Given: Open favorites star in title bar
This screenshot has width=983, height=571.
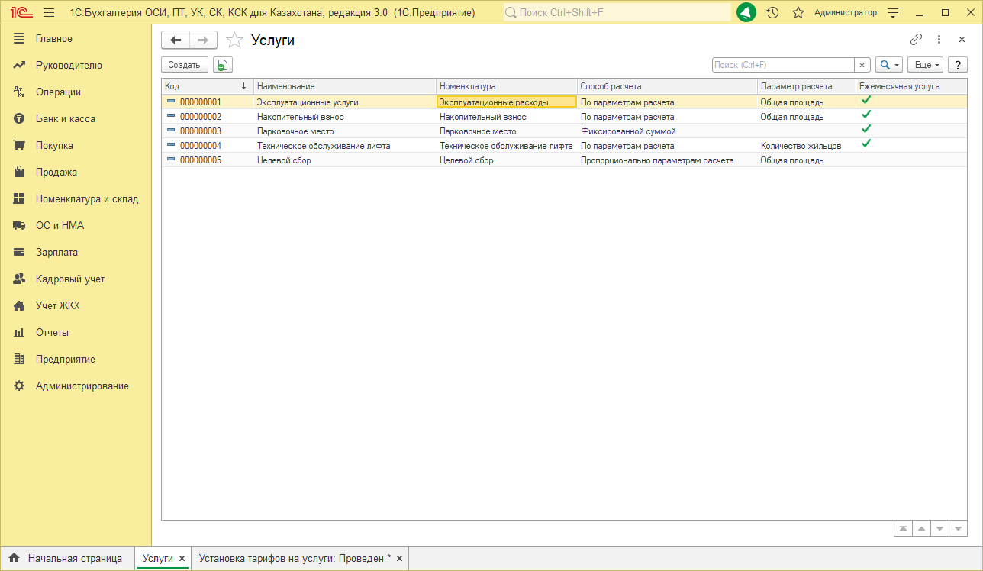Looking at the screenshot, I should click(x=798, y=13).
